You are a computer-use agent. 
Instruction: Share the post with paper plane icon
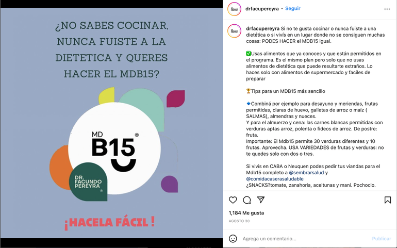[261, 200]
